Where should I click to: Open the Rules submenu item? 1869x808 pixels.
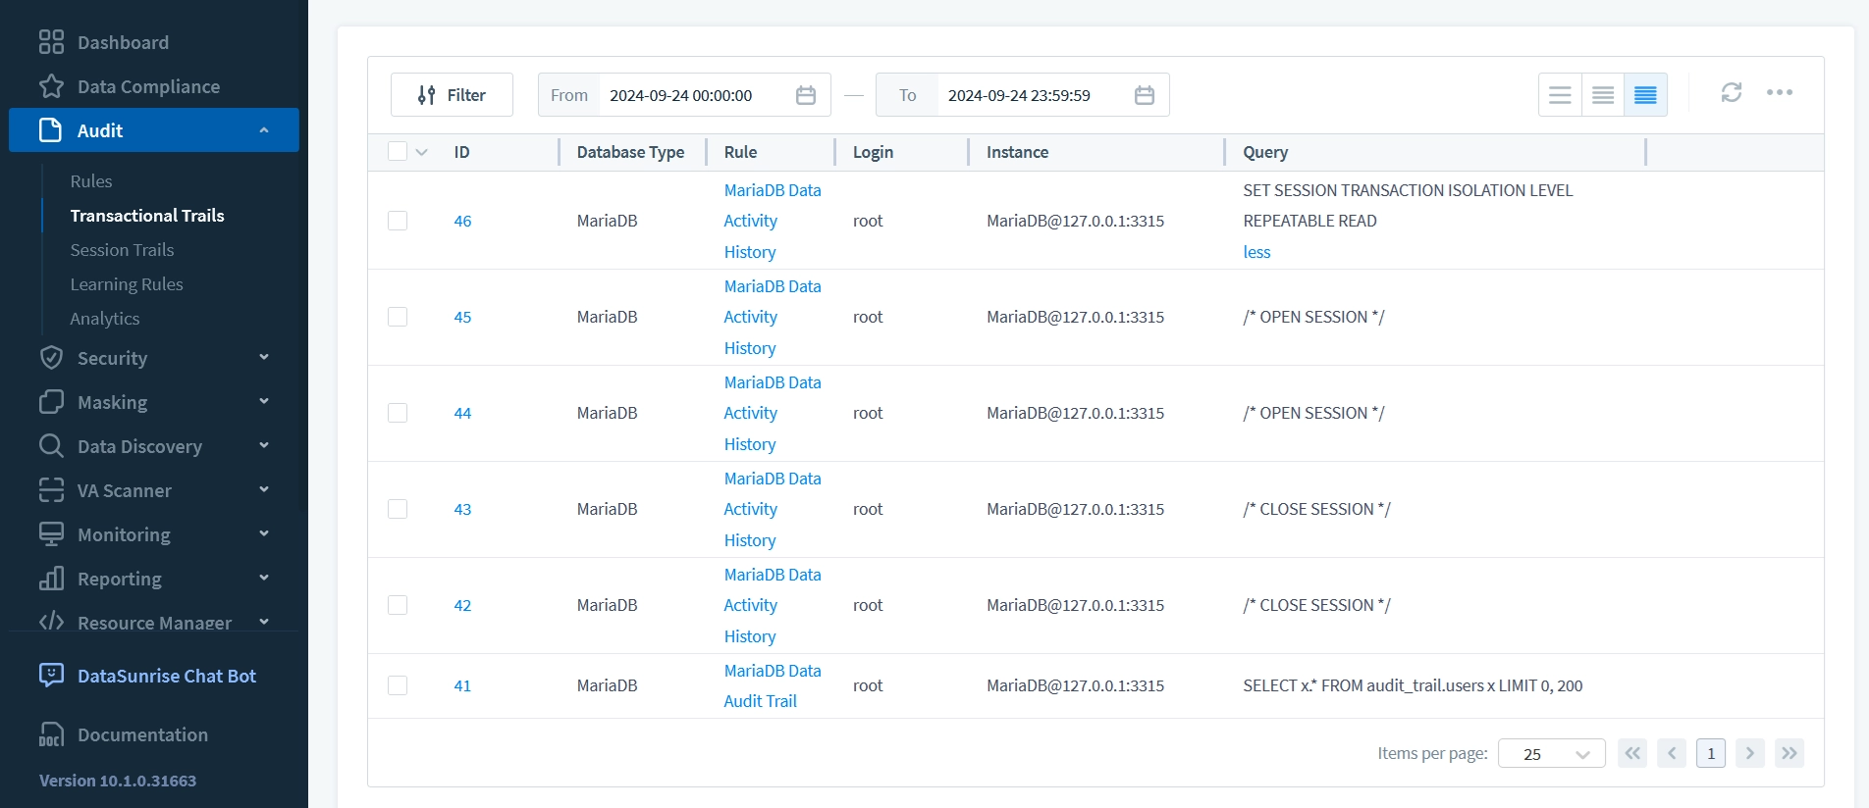pyautogui.click(x=91, y=181)
